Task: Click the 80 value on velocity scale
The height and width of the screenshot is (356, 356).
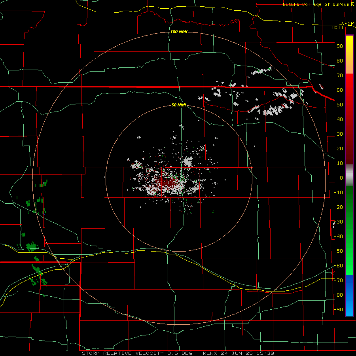Action: point(340,61)
